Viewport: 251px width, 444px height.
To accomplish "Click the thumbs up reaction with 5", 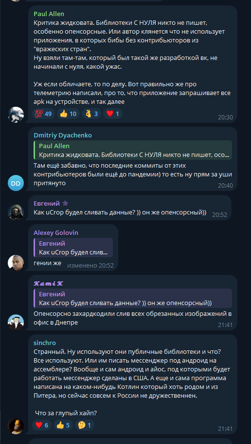I will click(63, 425).
